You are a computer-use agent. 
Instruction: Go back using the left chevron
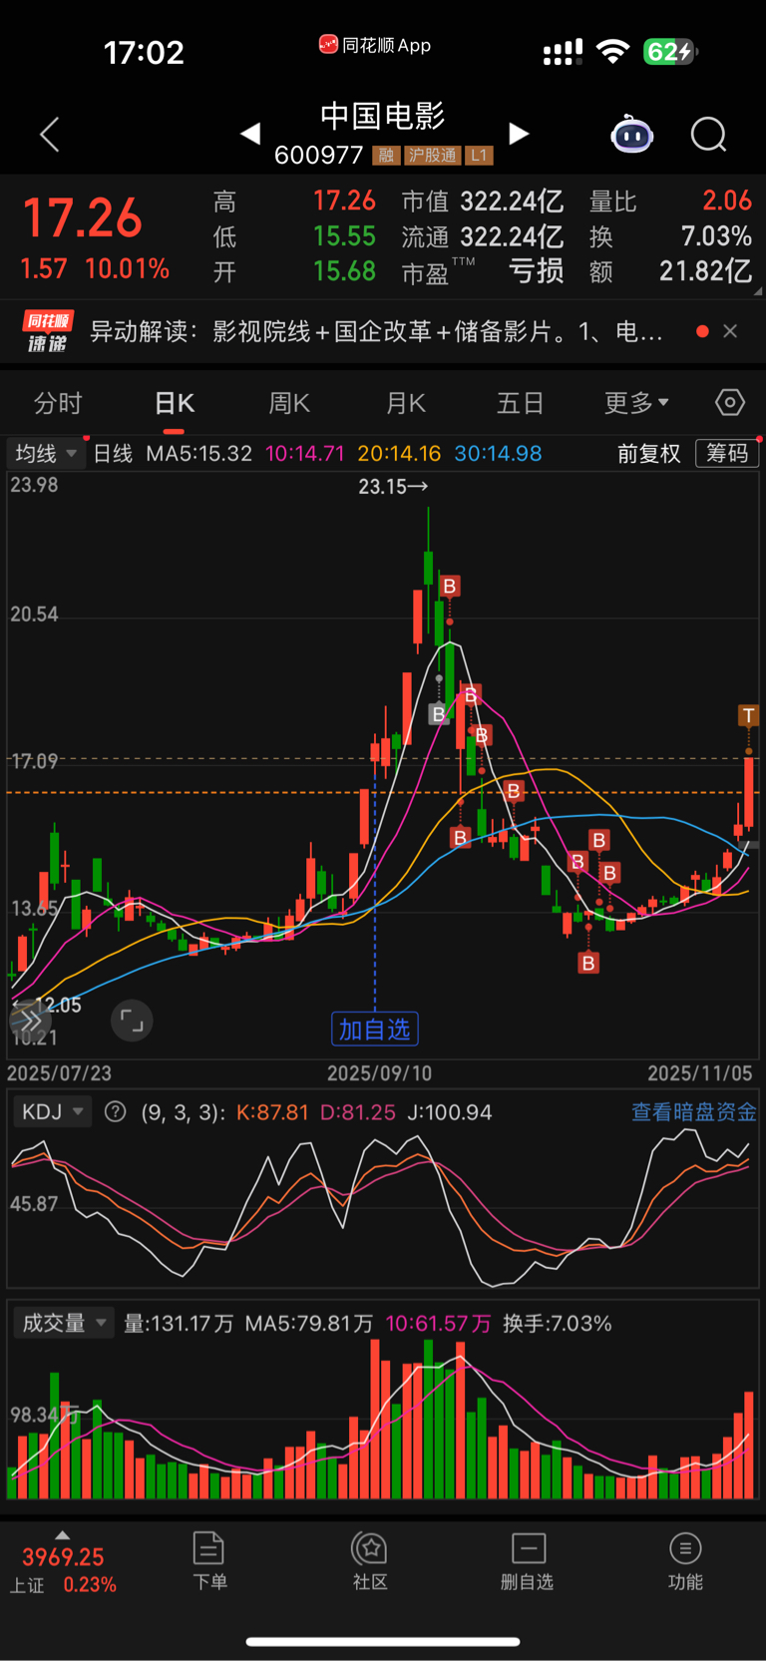coord(50,135)
